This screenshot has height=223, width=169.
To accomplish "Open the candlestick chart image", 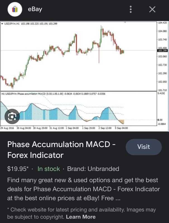I will pos(78,56).
